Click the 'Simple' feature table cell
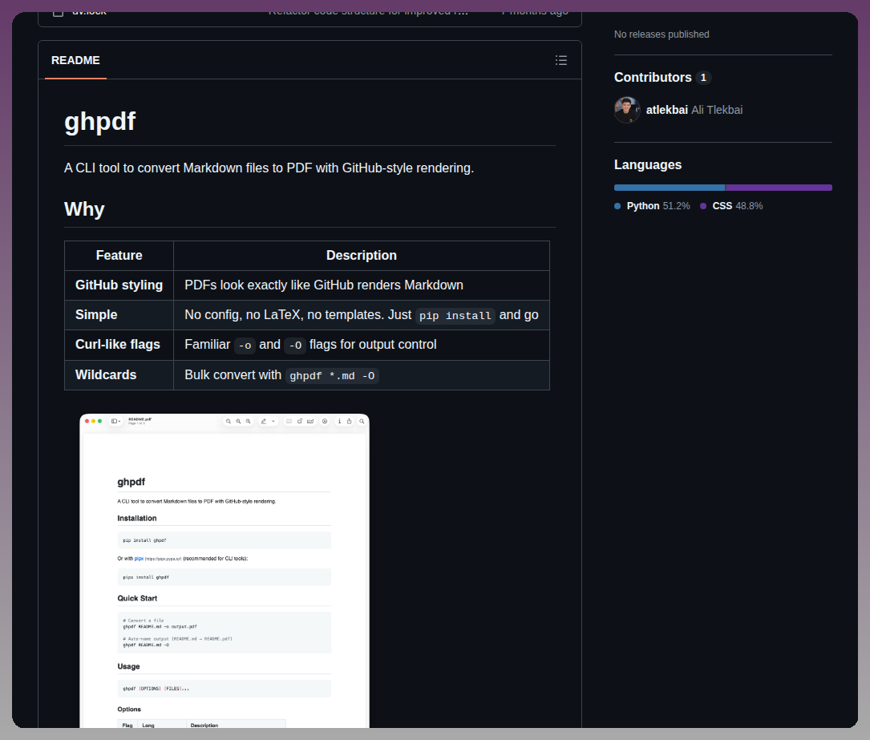 click(119, 315)
